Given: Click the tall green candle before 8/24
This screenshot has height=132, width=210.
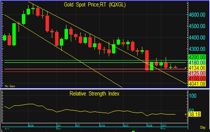Looking at the screenshot, I should click(14, 34).
